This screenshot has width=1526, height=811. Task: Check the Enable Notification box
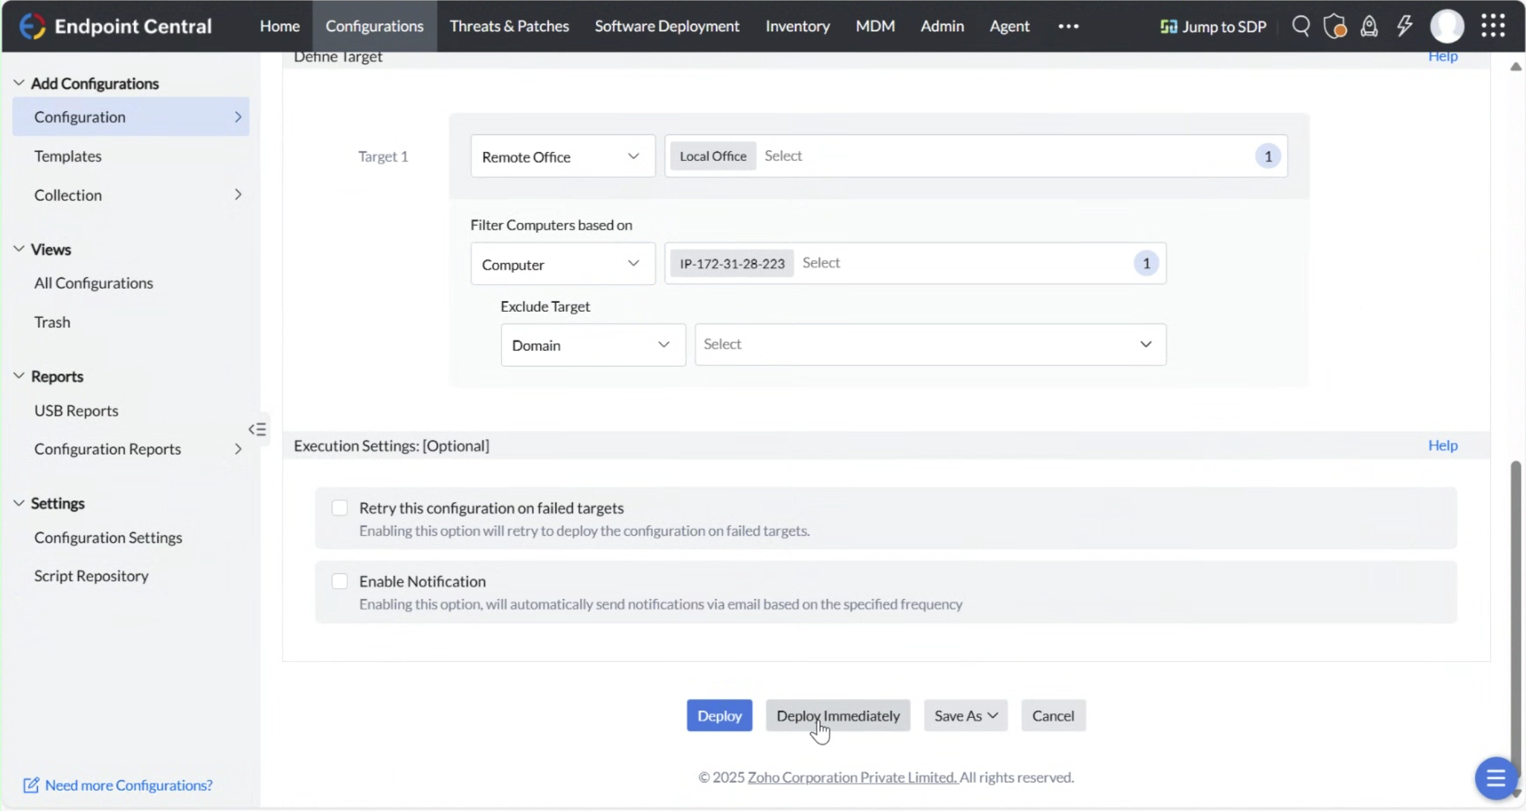click(x=340, y=581)
